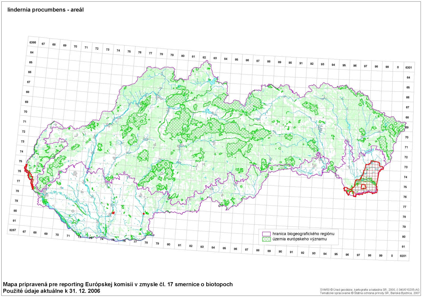The height and width of the screenshot is (297, 422).
Task: Click the '99' label in top grid row
Action: (387, 67)
